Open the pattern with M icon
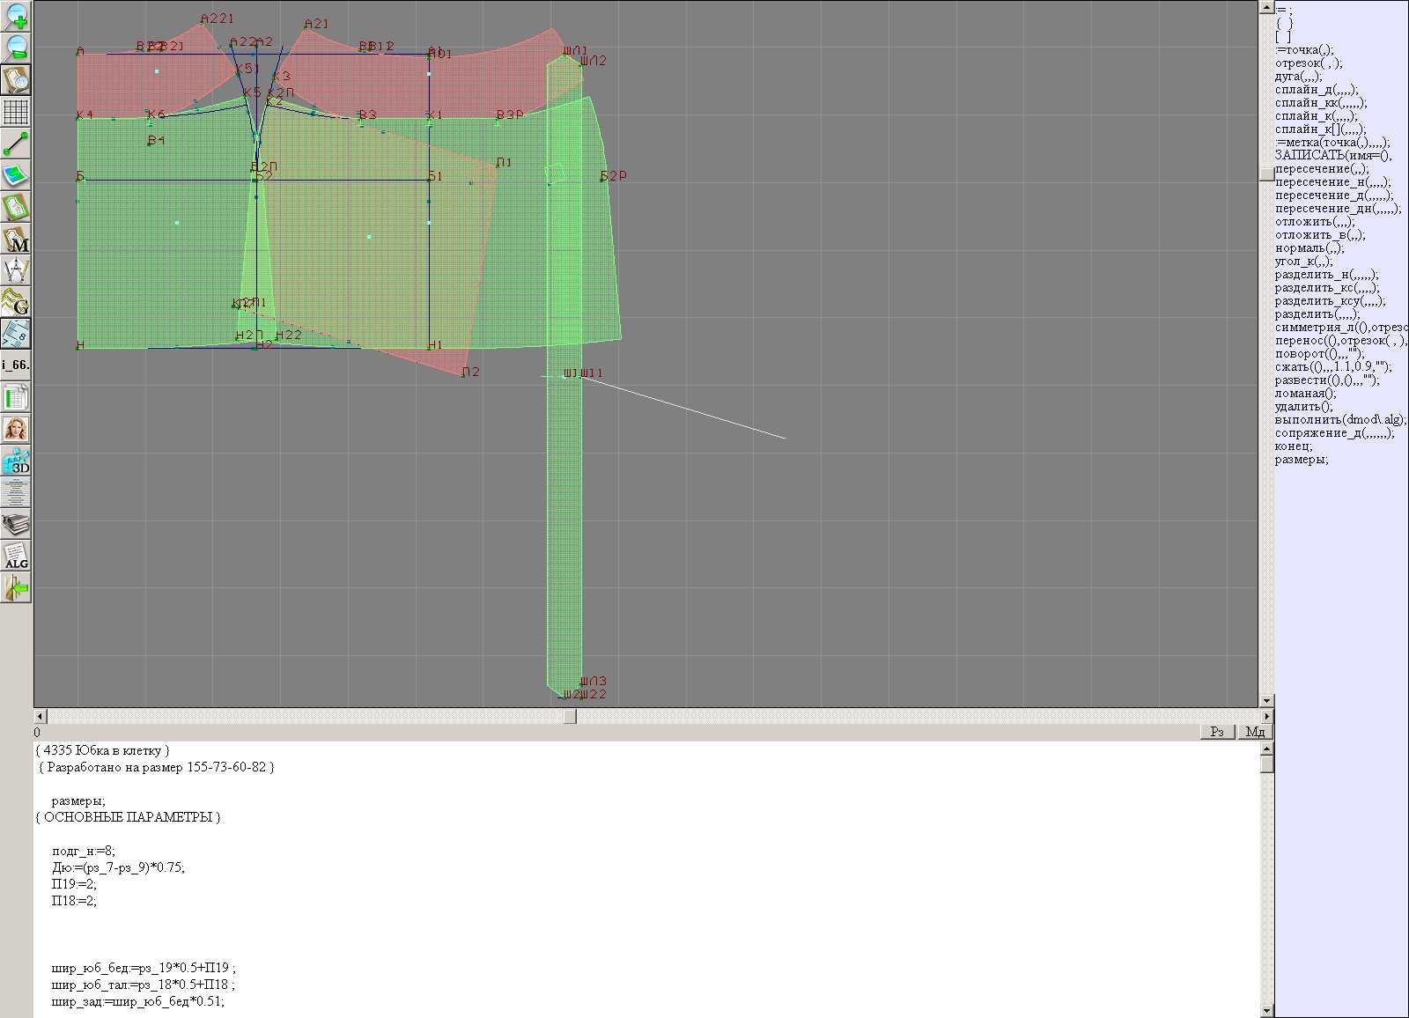This screenshot has height=1018, width=1409. point(16,240)
